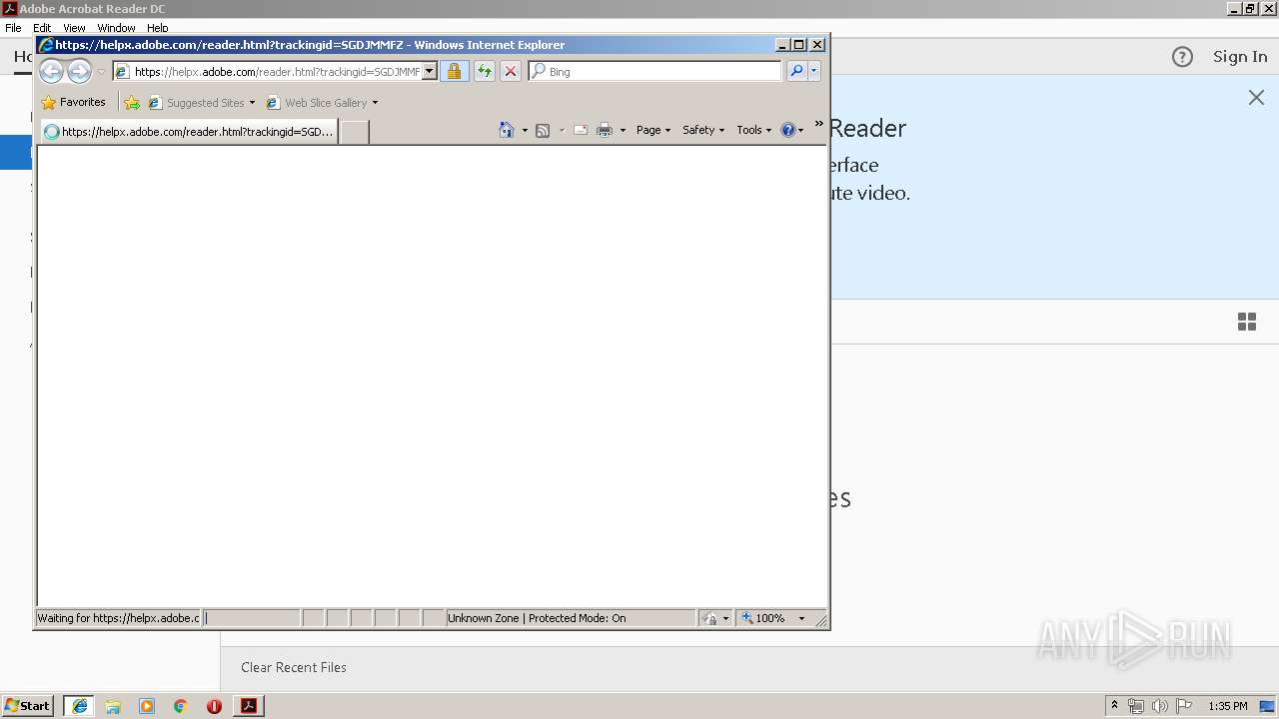Open the Favorites star button
The width and height of the screenshot is (1279, 719).
tap(73, 102)
